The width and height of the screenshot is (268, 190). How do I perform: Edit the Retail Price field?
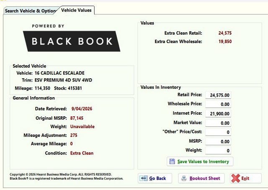pos(218,95)
